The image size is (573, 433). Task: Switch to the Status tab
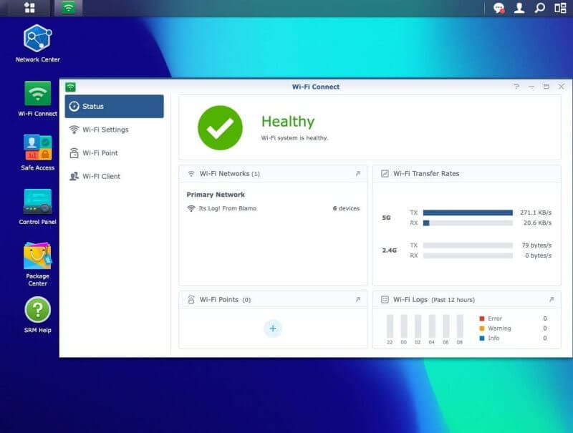[x=93, y=104]
